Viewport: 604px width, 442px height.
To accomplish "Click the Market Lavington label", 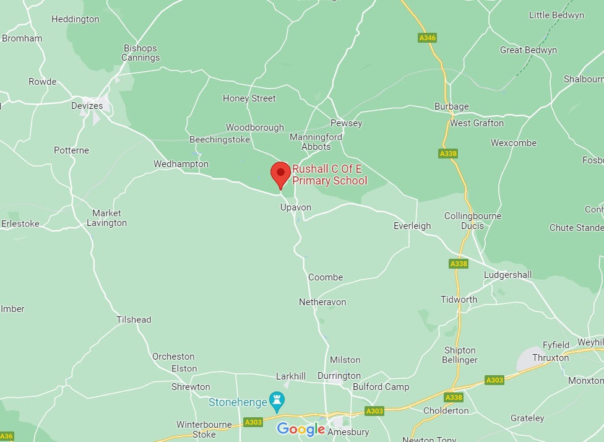I will (x=106, y=218).
